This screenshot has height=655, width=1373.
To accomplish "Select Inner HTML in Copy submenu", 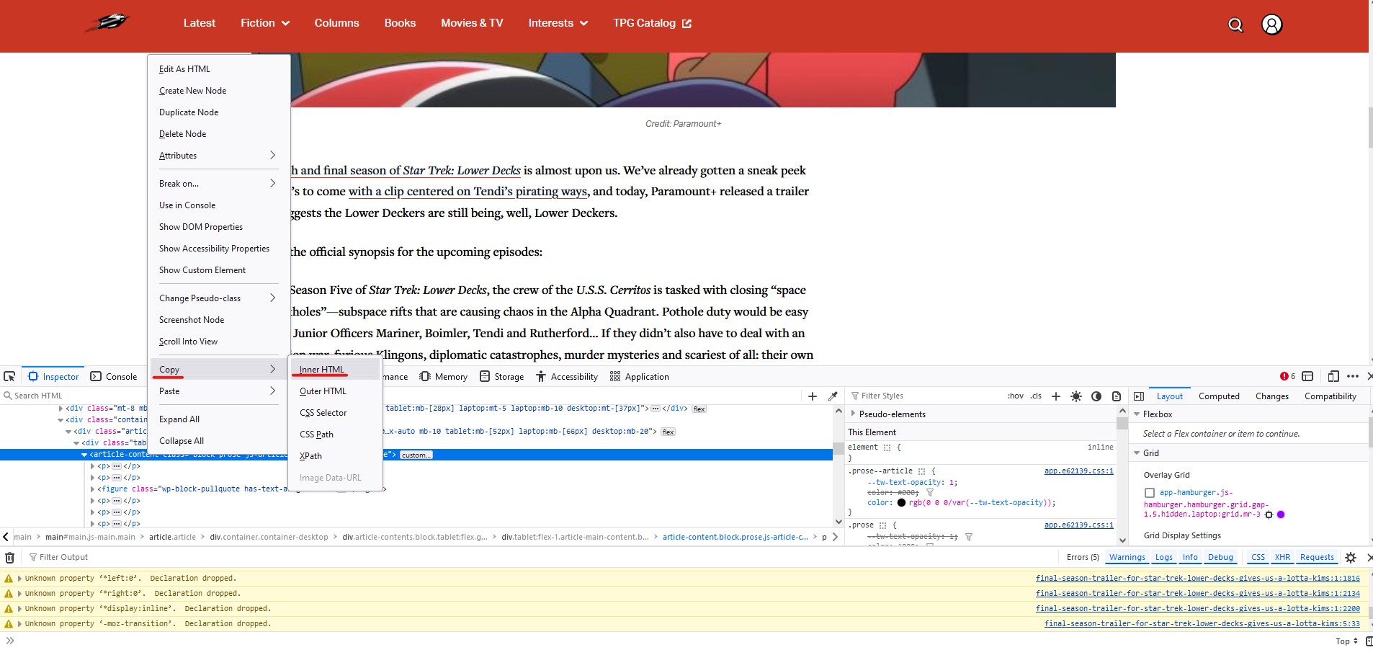I will 335,370.
